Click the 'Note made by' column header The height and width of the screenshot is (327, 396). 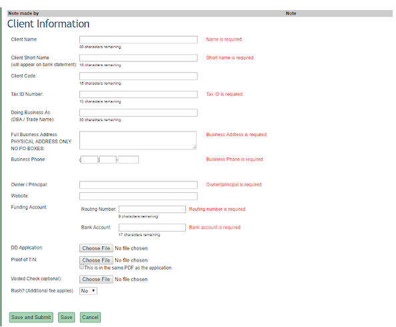[x=23, y=13]
